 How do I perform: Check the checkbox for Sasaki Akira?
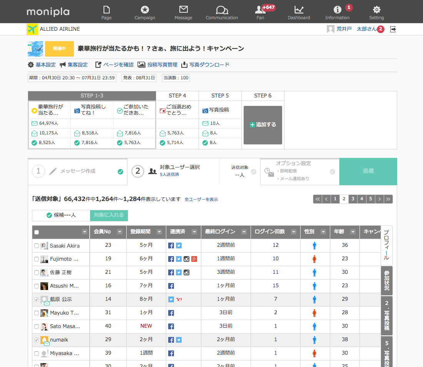click(36, 246)
